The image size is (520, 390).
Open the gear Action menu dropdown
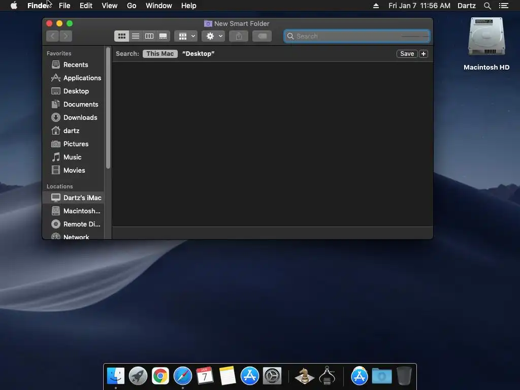tap(214, 36)
